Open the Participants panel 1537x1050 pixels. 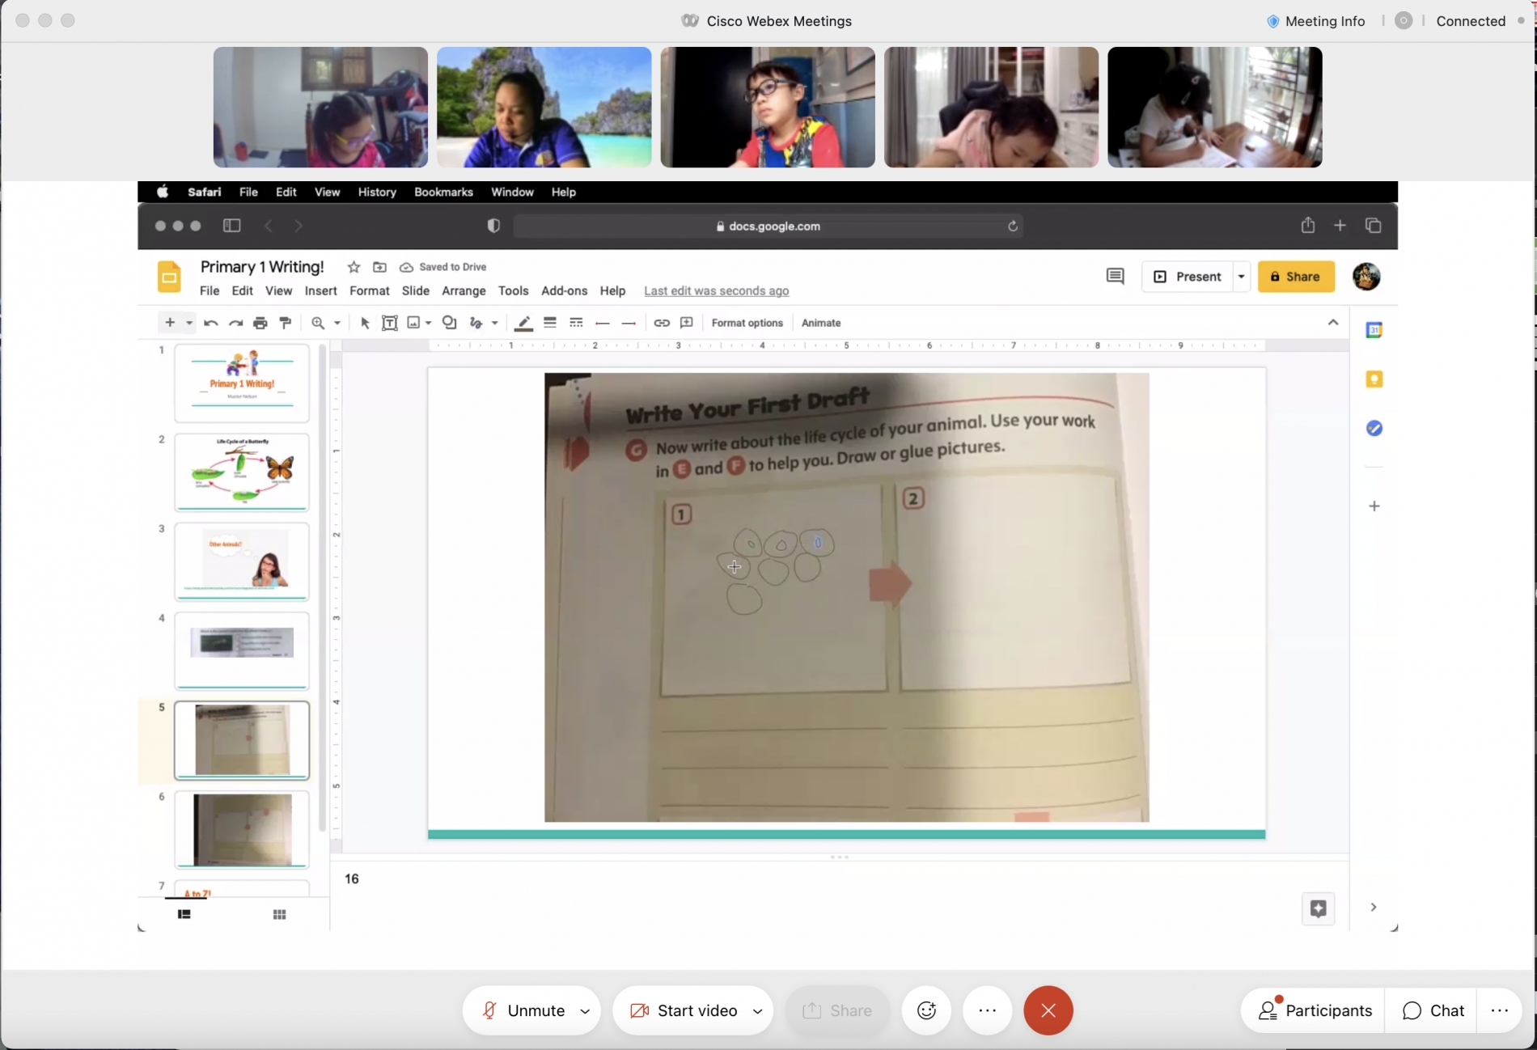1315,1010
